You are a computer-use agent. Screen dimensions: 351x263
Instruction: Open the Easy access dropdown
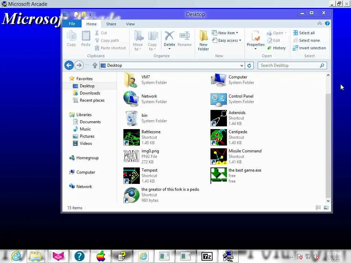[x=227, y=40]
